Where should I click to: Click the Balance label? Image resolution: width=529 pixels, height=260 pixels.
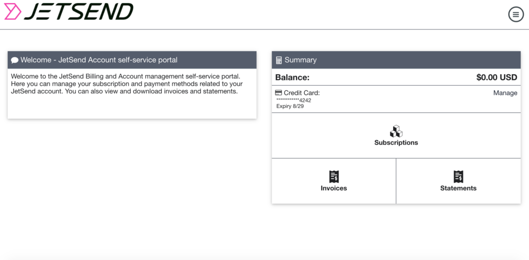[x=292, y=77]
